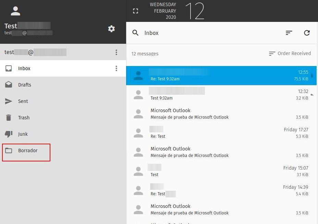Screen dimensions: 318x224
Task: Select avatar of Test 9:32am message
Action: point(138,95)
